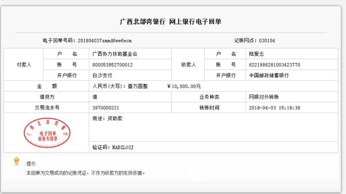Select transaction serial number 3970000221

click(x=106, y=108)
